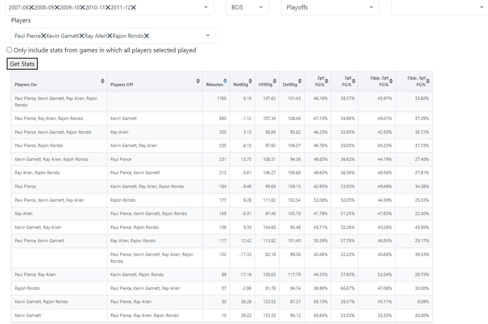This screenshot has height=324, width=488.
Task: Sort by Opp. 3pt FG% column
Action: click(x=428, y=81)
